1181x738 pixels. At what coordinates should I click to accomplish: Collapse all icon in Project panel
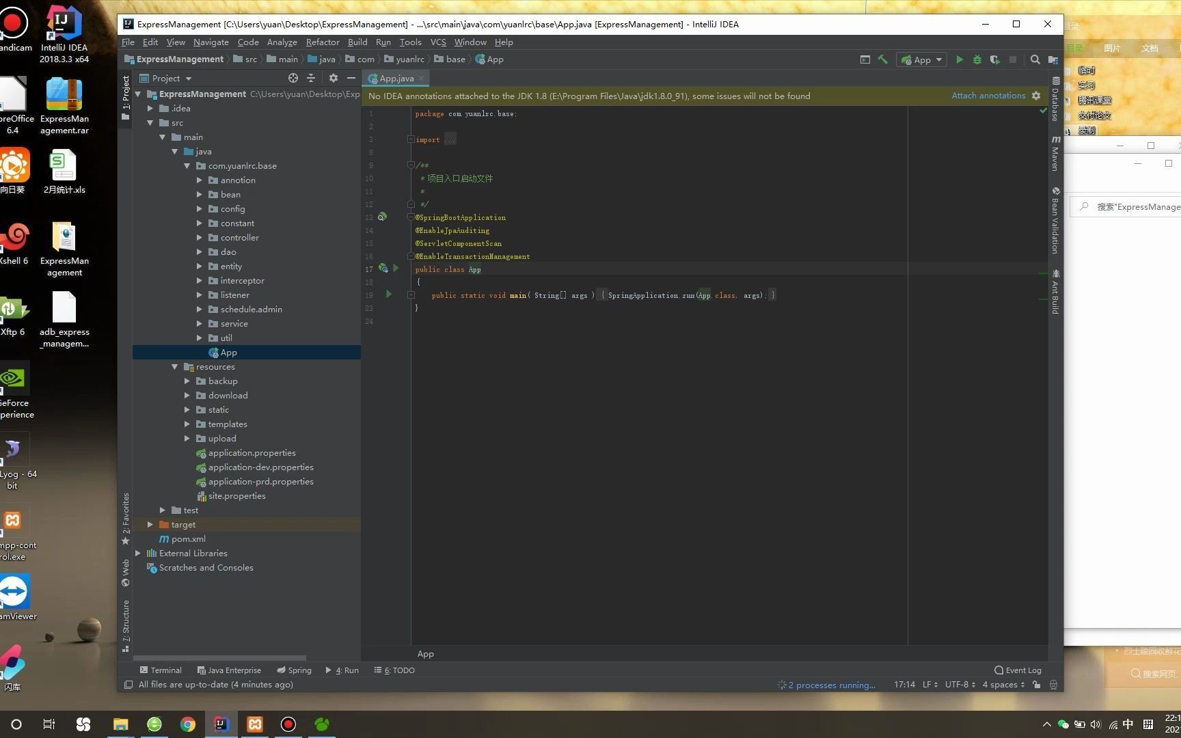tap(311, 78)
